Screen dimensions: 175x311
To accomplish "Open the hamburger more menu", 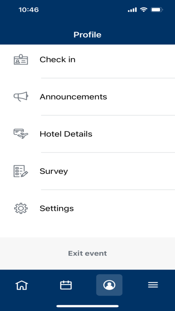I will point(153,285).
